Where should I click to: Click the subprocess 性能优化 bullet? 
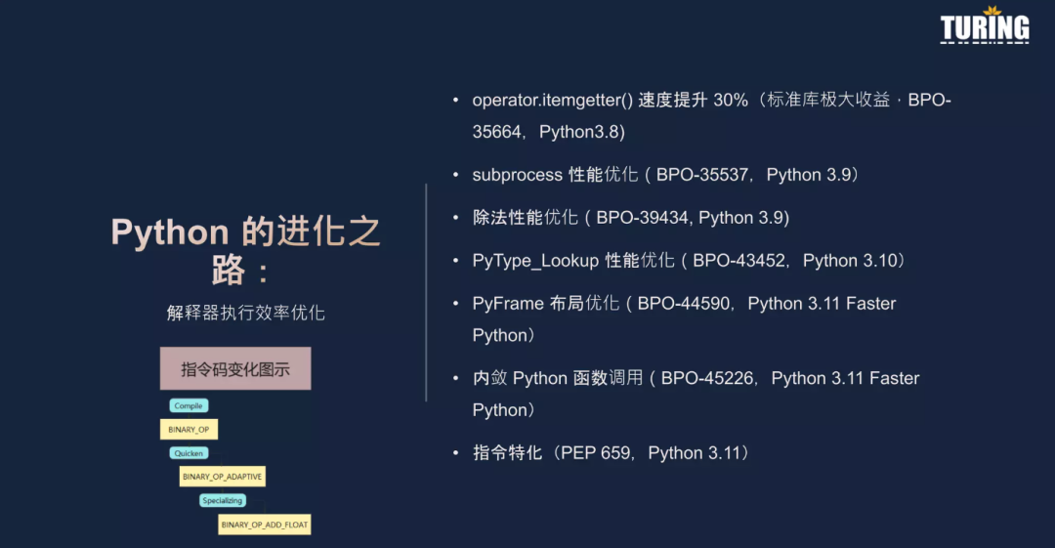[665, 174]
